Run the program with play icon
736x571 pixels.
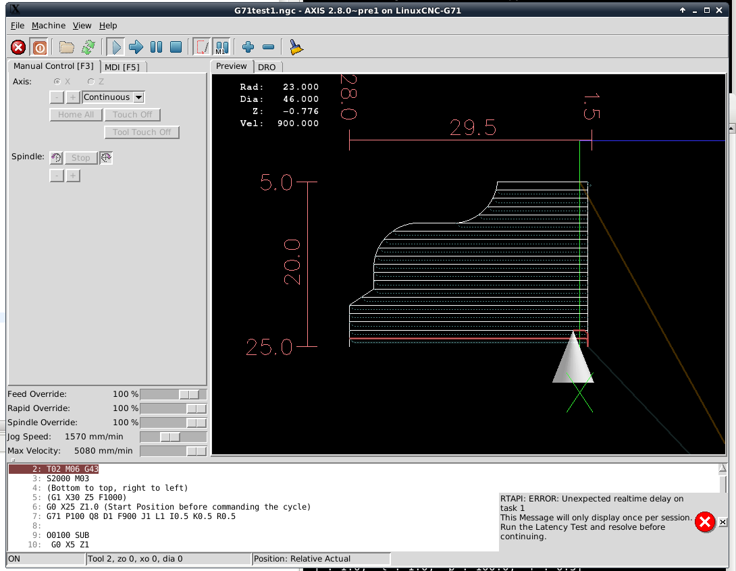(115, 47)
